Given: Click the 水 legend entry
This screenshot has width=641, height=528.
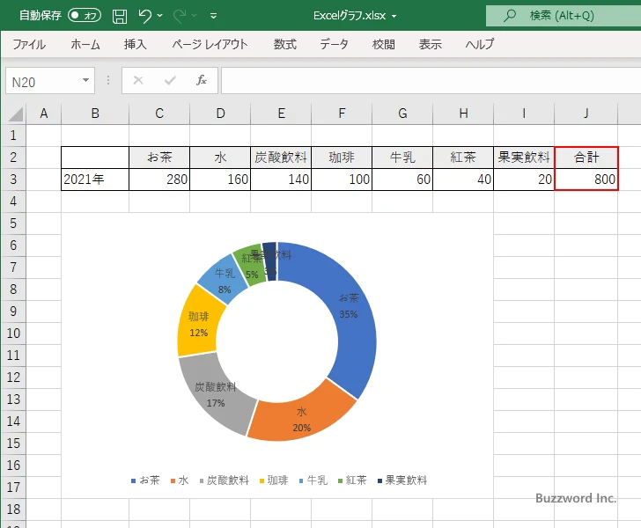Looking at the screenshot, I should click(x=180, y=480).
